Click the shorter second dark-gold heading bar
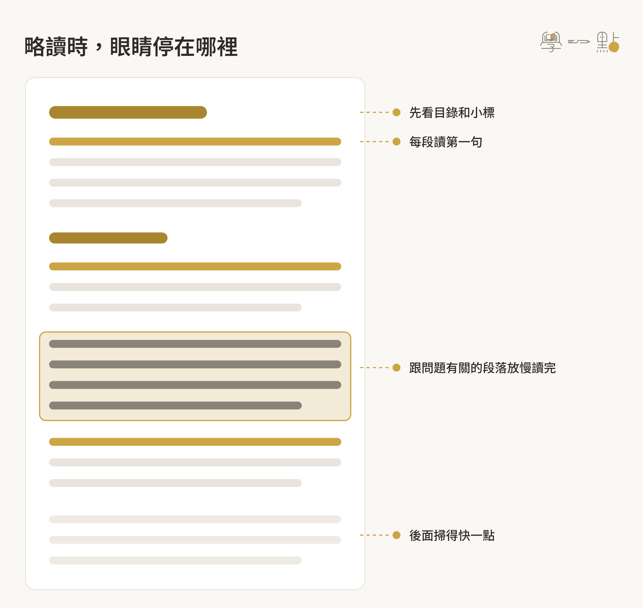This screenshot has height=608, width=643. [x=108, y=238]
